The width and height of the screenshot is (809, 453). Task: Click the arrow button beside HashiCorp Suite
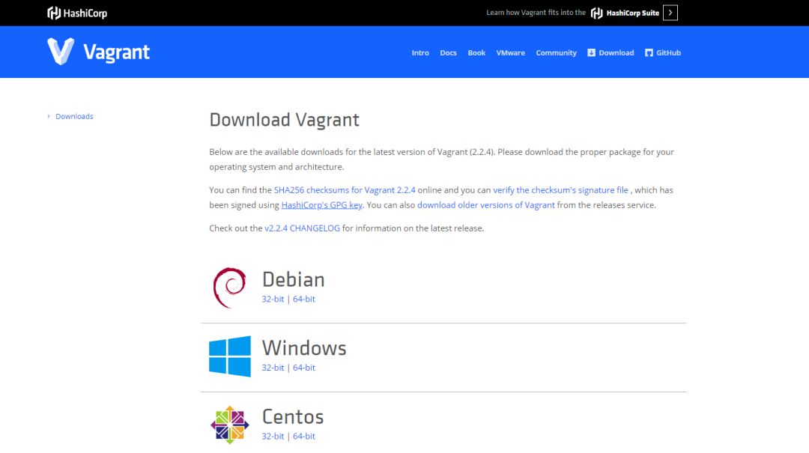[x=670, y=13]
